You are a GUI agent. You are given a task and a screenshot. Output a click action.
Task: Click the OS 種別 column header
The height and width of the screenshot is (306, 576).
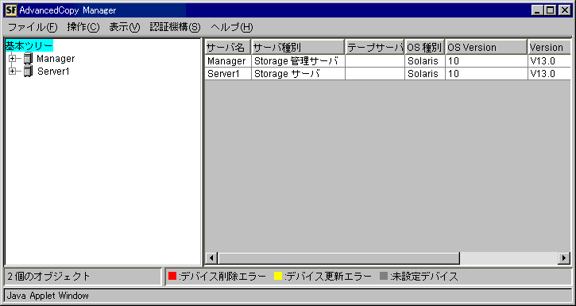425,47
